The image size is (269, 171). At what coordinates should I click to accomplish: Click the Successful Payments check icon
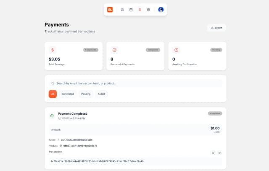click(114, 50)
